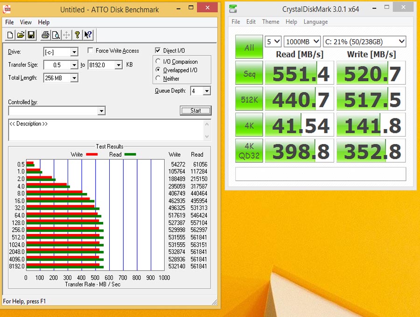Screen dimensions: 420x317
Task: Click the 4K write value 141.8
Action: pyautogui.click(x=371, y=125)
